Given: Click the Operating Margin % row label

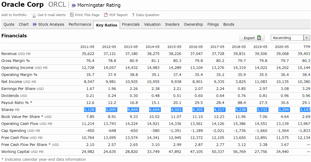Looking at the screenshot, I should 19,75.
